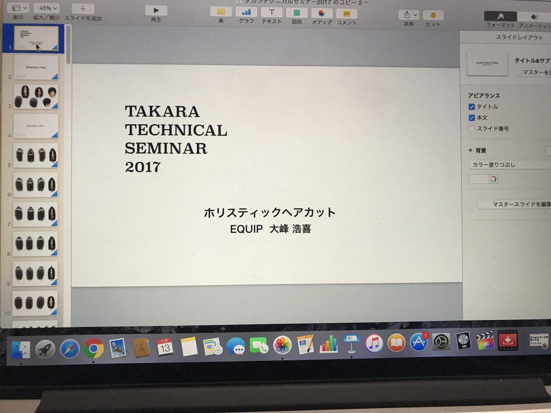The image size is (551, 413).
Task: Open the カラー塗りつぶし fill dropdown
Action: [x=509, y=165]
